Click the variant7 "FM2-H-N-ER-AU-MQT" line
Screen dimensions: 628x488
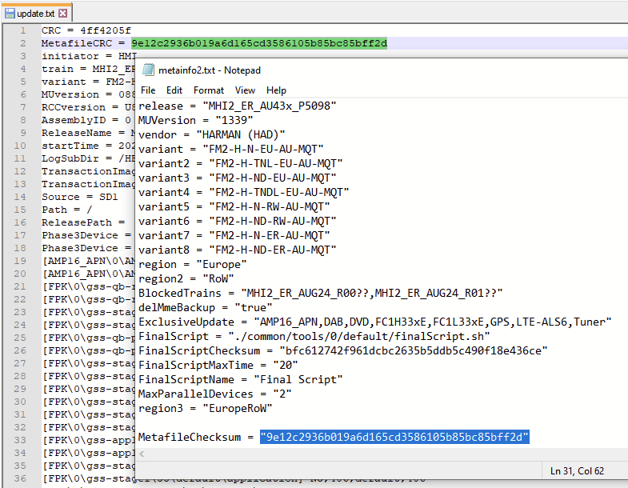coord(234,235)
